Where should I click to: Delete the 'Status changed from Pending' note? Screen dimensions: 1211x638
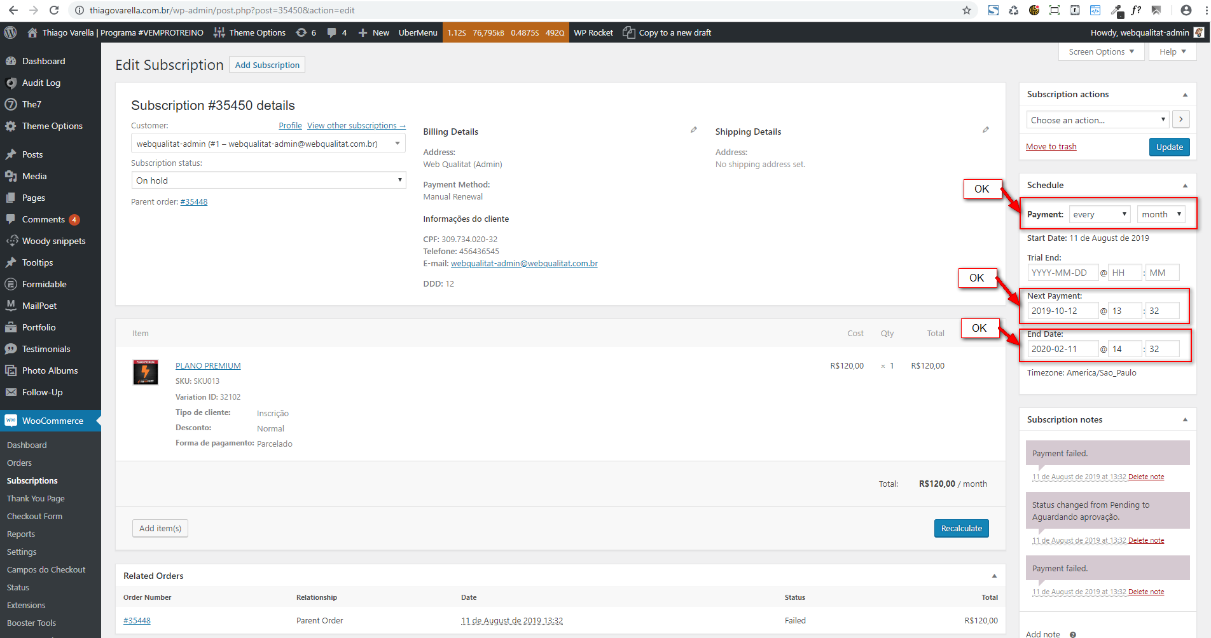point(1146,540)
